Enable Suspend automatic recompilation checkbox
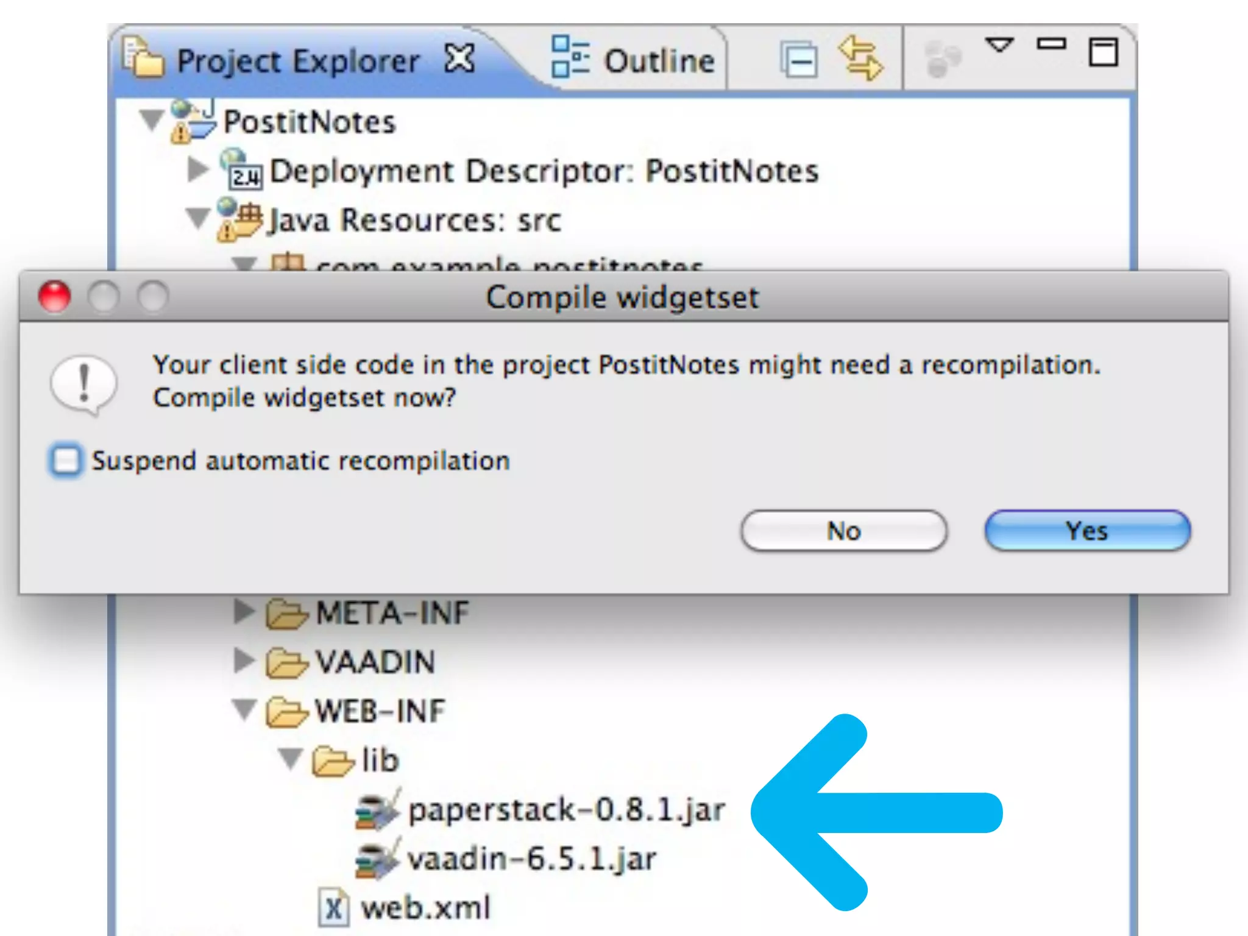Image resolution: width=1248 pixels, height=936 pixels. point(66,460)
